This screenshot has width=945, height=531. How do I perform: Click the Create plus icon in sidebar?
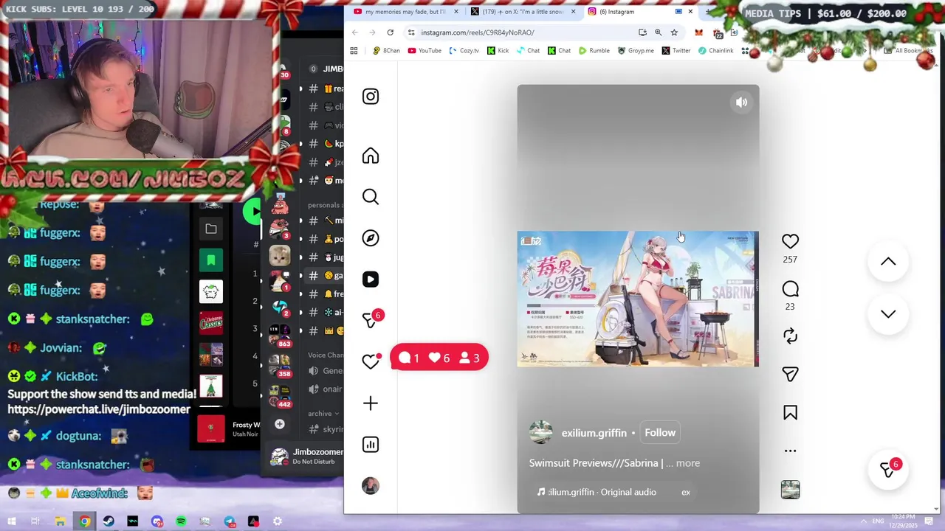(x=371, y=403)
